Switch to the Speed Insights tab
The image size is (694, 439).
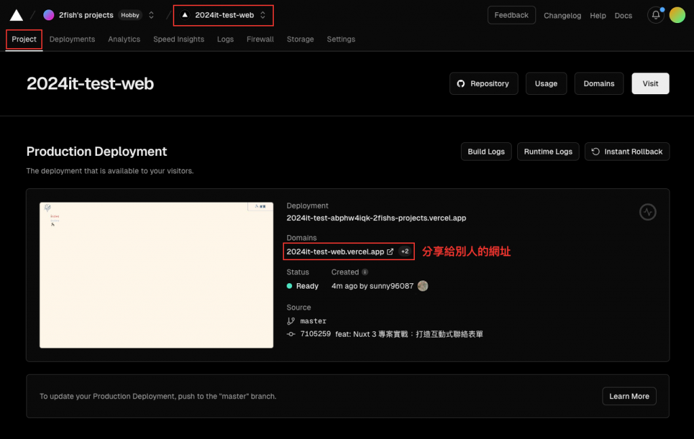tap(179, 39)
